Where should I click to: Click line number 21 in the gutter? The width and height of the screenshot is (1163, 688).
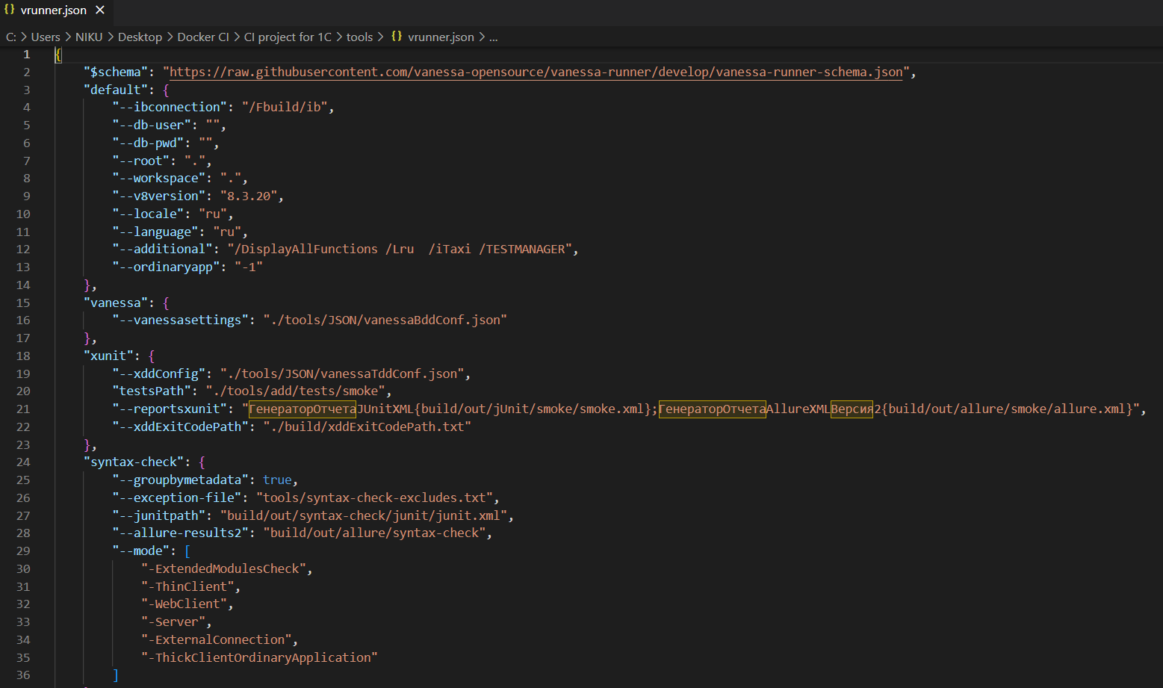[23, 409]
